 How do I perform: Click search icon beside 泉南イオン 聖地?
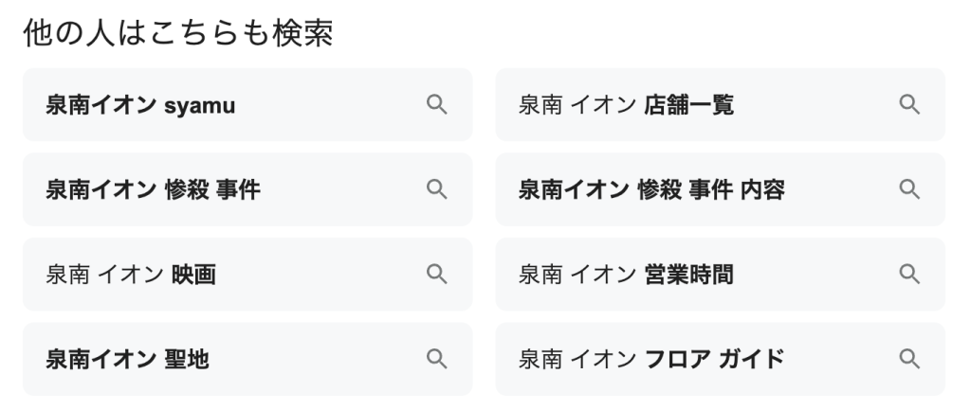coord(436,359)
